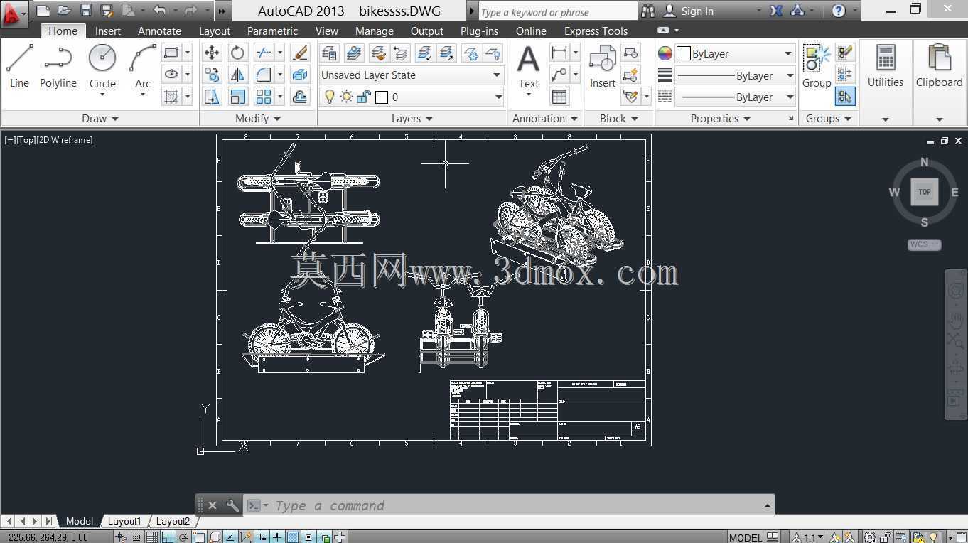
Task: Select the Copy tool in Modify
Action: click(212, 75)
